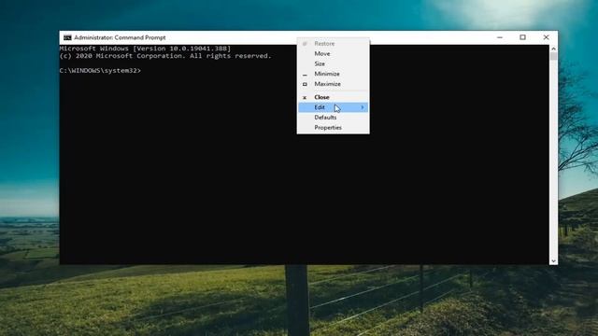Image resolution: width=598 pixels, height=336 pixels.
Task: Choose Close in the context menu
Action: coord(333,97)
